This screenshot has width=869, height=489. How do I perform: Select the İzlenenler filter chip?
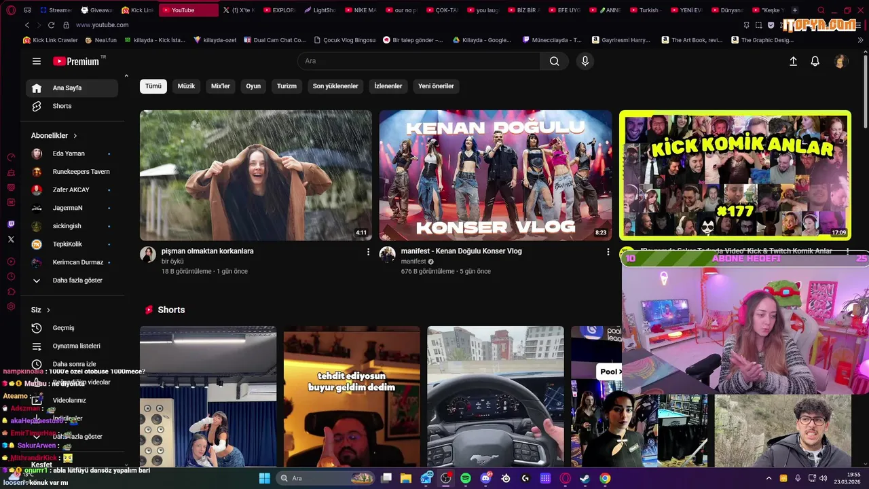coord(388,86)
